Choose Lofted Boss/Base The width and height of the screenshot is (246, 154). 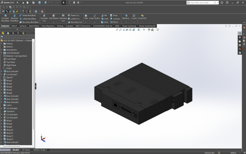(x=27, y=19)
